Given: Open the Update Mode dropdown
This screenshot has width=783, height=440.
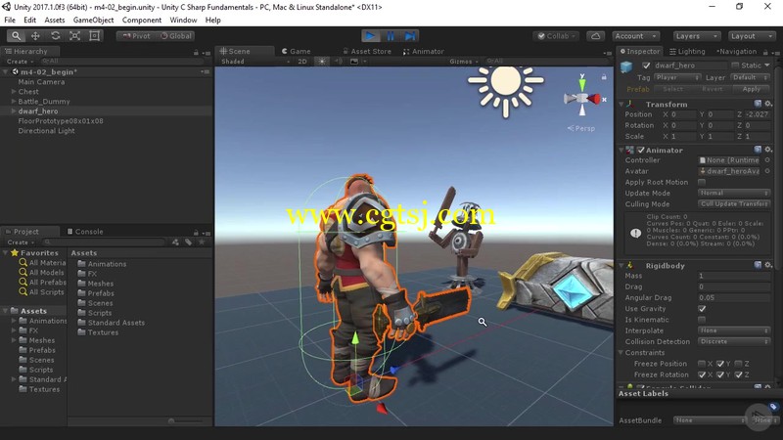Looking at the screenshot, I should coord(733,193).
